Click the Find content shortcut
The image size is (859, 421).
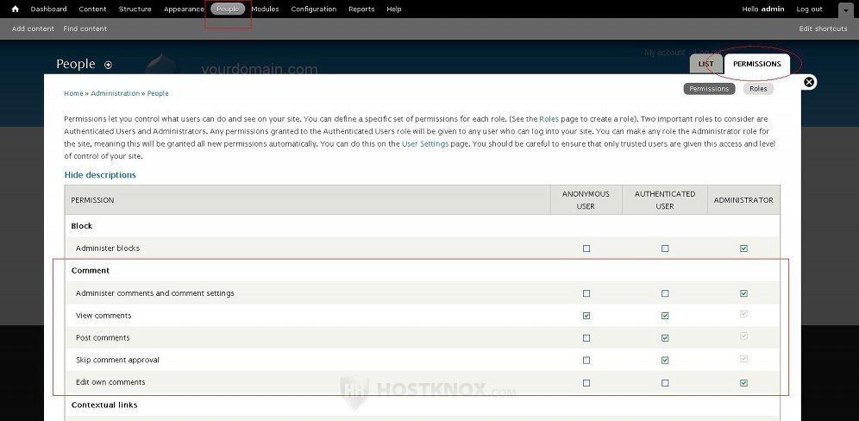coord(85,28)
